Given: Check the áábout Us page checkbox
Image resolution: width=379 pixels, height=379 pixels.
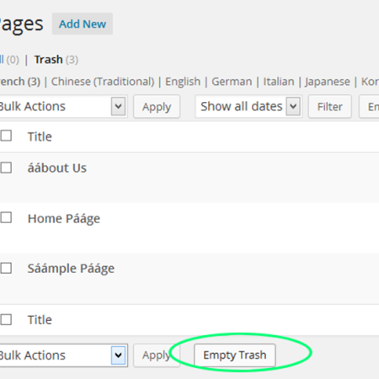Looking at the screenshot, I should point(6,168).
